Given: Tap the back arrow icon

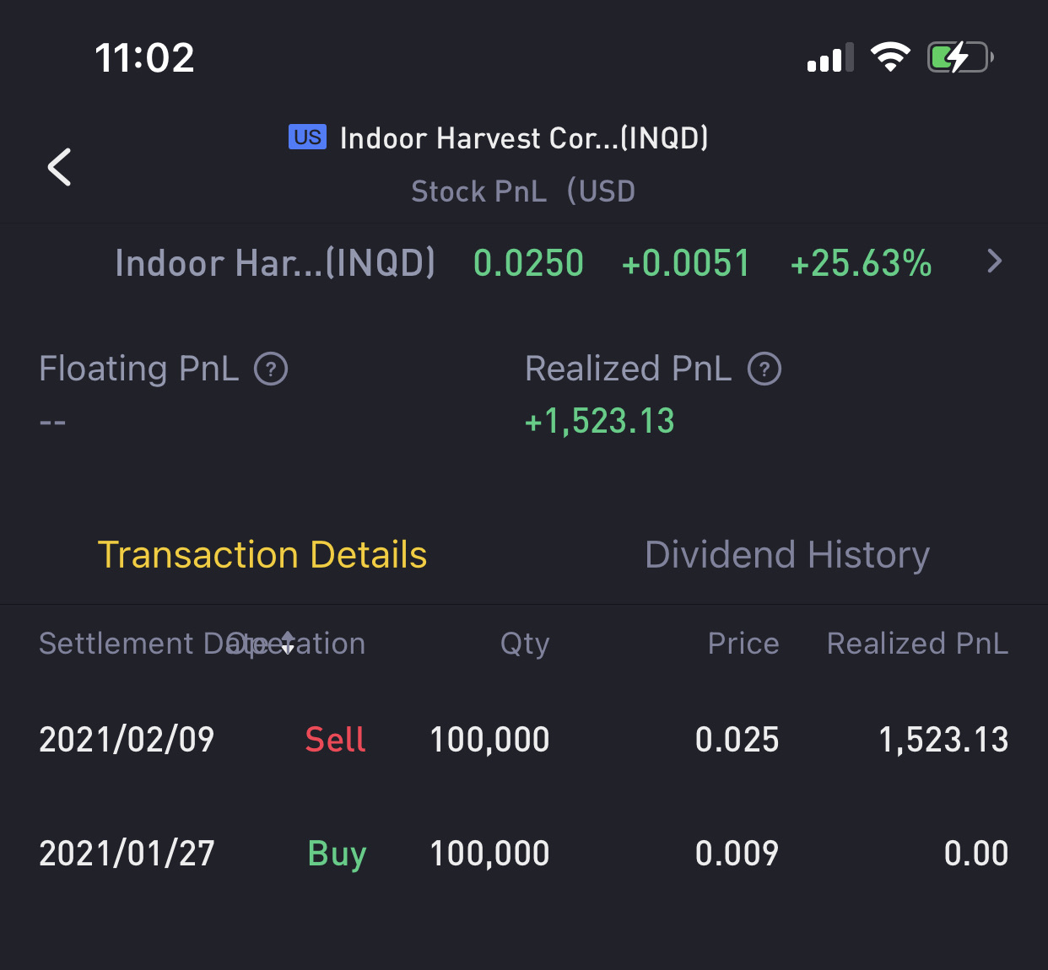Looking at the screenshot, I should click(x=59, y=167).
